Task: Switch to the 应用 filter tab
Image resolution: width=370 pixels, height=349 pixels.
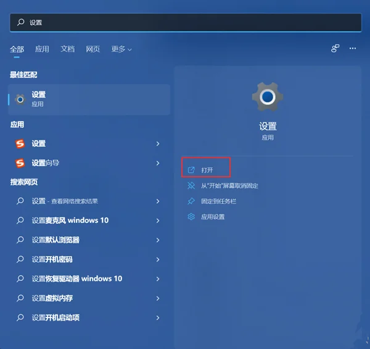Action: click(42, 49)
